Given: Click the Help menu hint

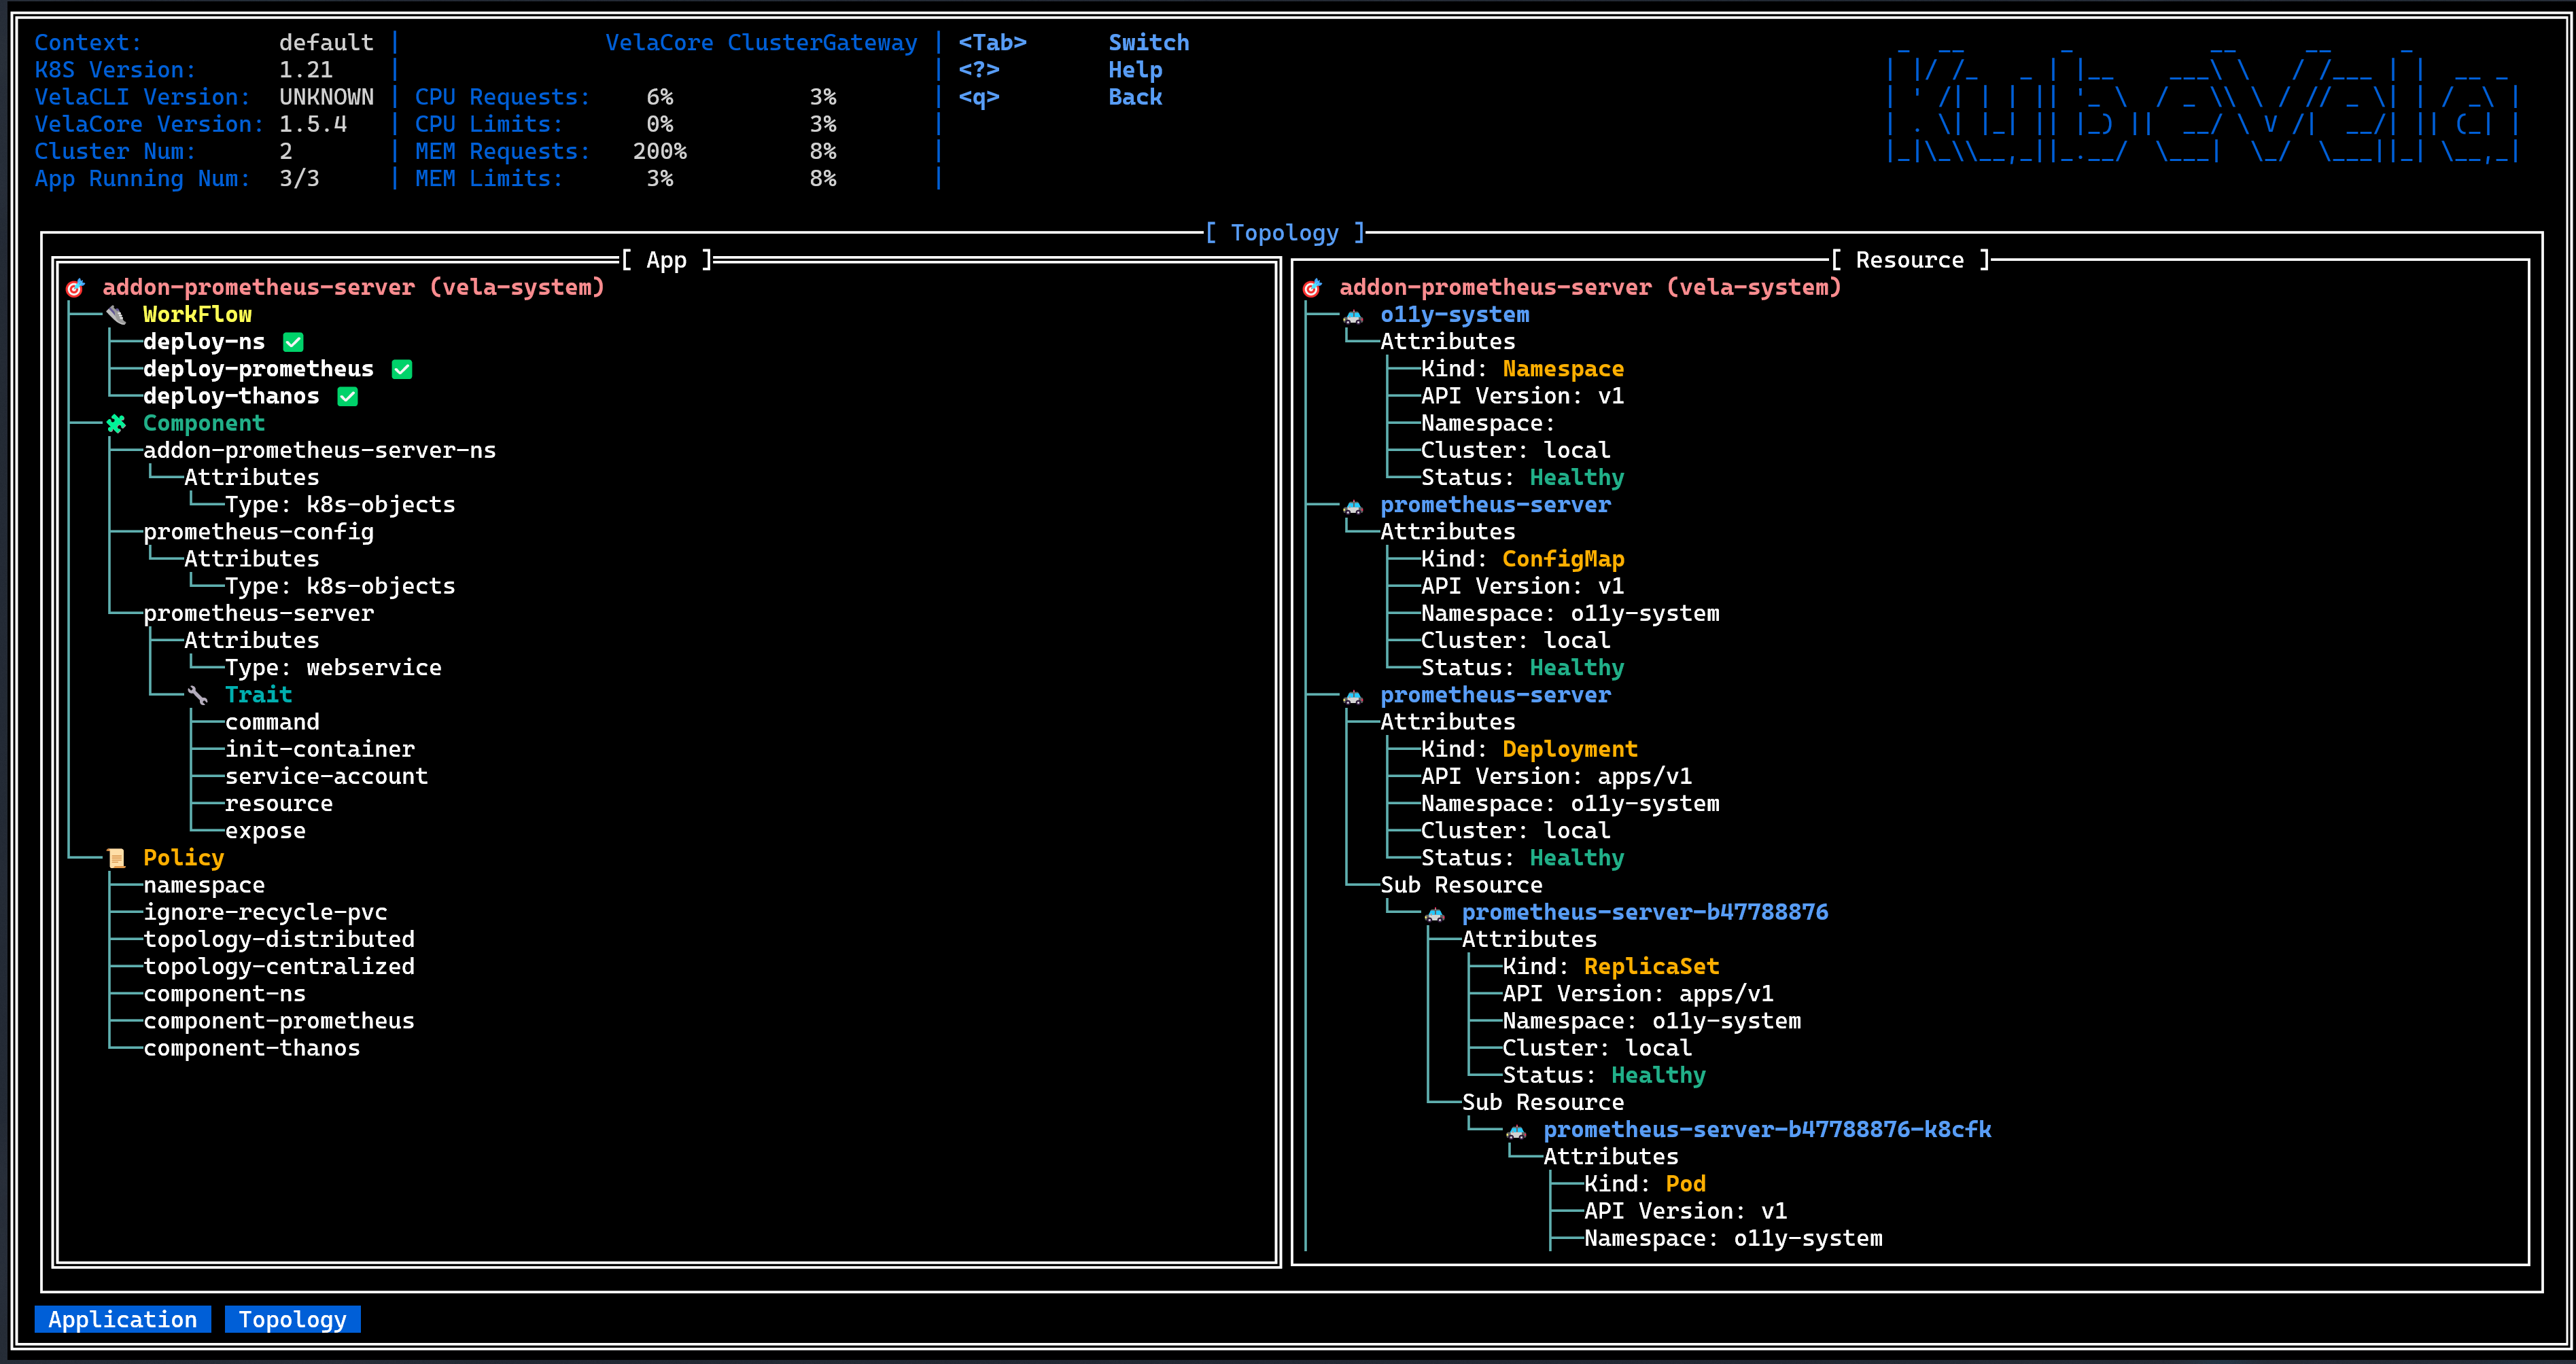Looking at the screenshot, I should [1135, 70].
